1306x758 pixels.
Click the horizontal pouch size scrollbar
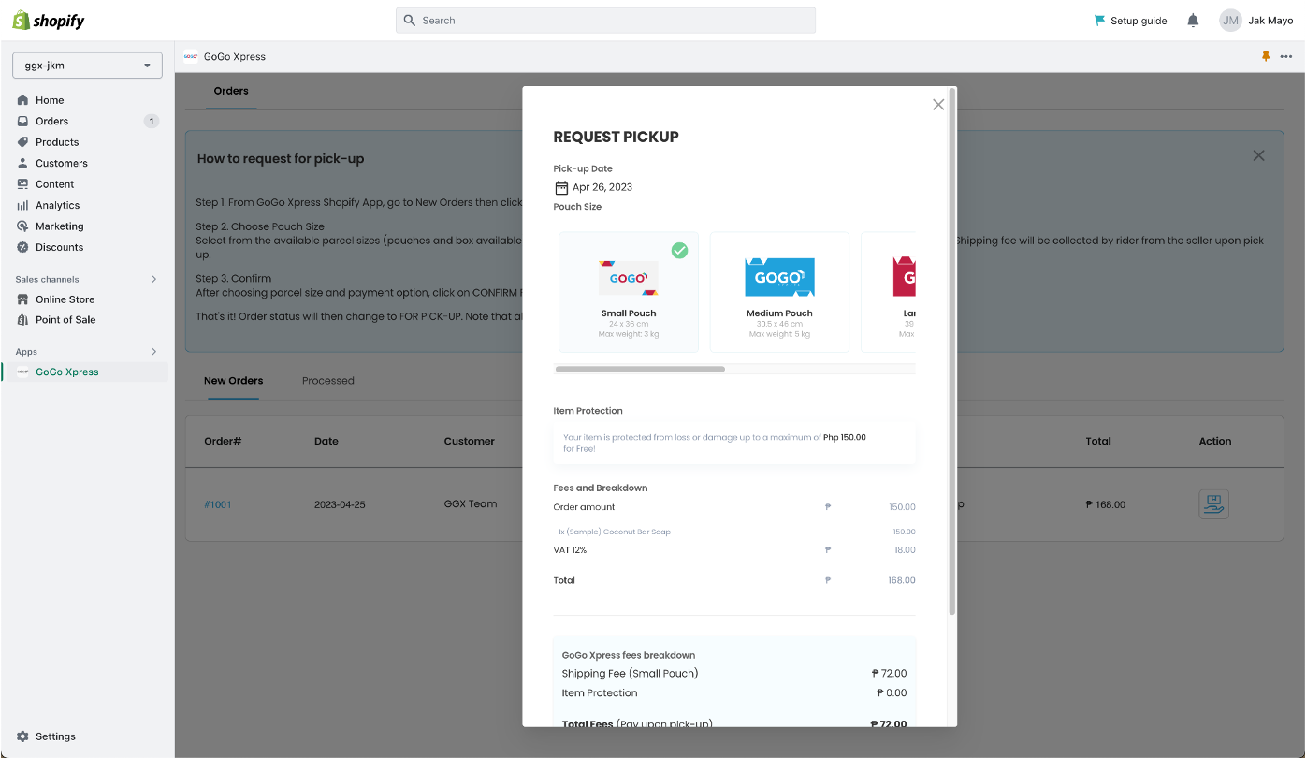[x=640, y=369]
